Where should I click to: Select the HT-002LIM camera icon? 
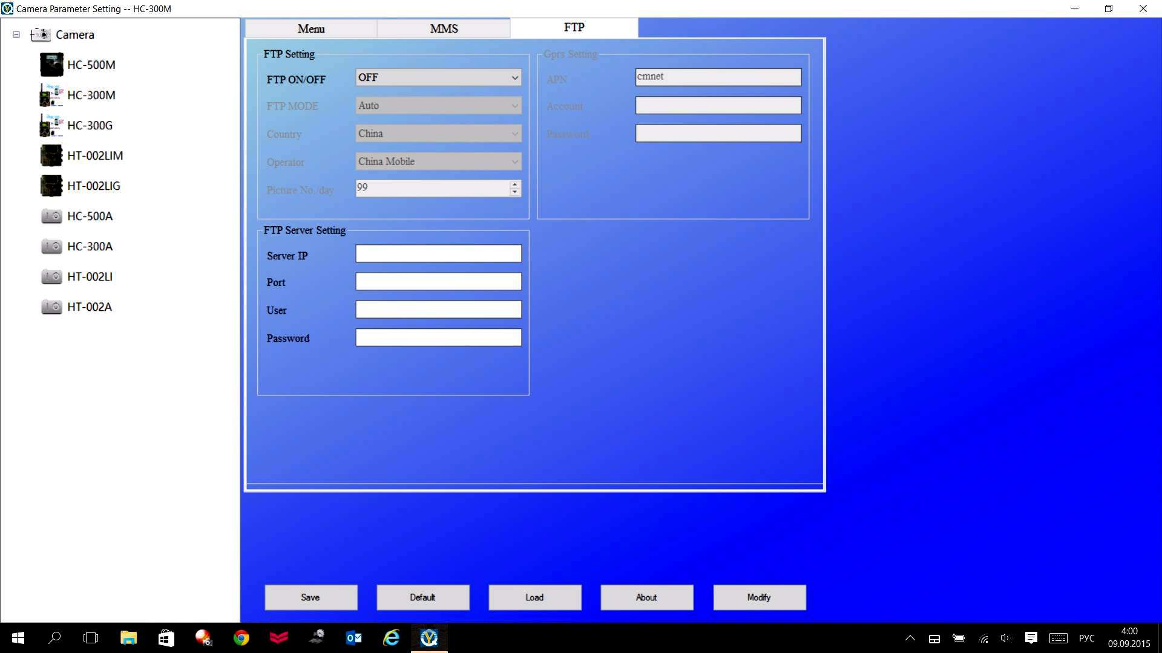[51, 155]
